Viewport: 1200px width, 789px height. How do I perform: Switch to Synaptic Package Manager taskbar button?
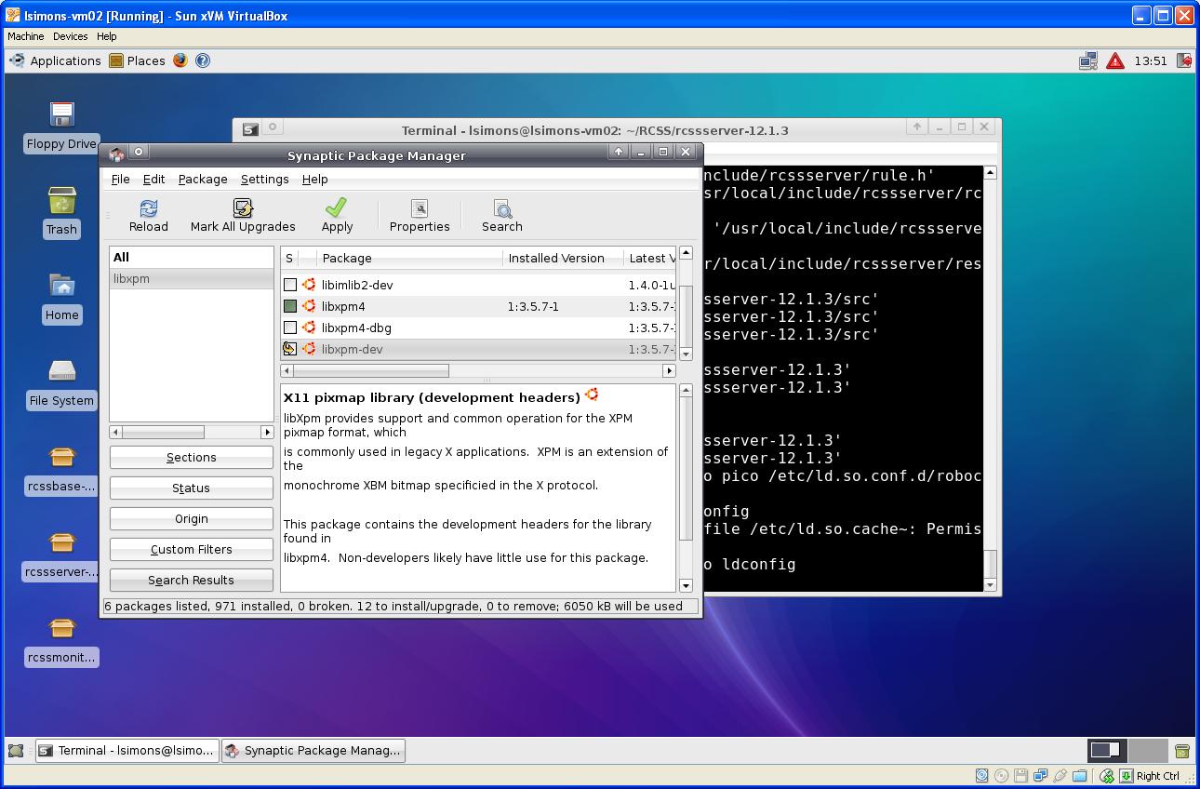313,750
